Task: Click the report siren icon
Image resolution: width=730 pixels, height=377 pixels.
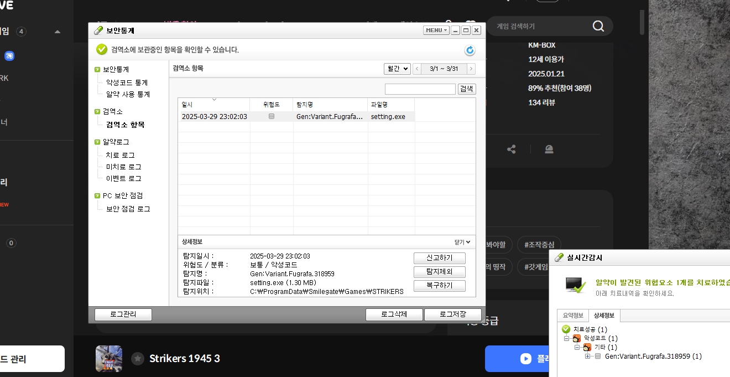Action: tap(549, 149)
